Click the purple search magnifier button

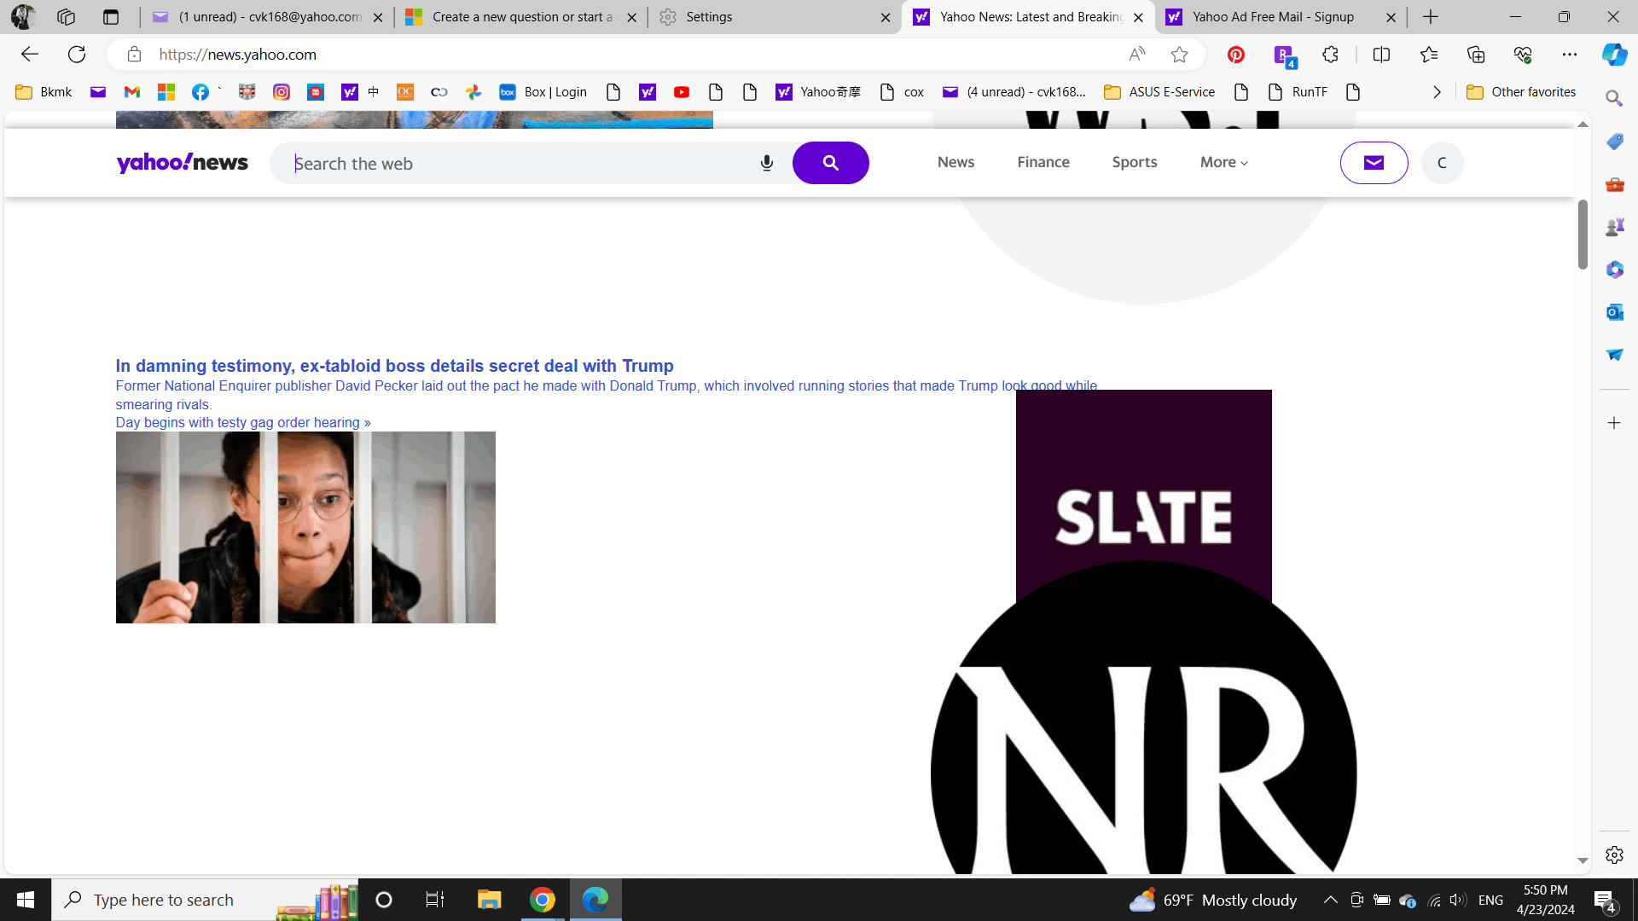(x=830, y=163)
